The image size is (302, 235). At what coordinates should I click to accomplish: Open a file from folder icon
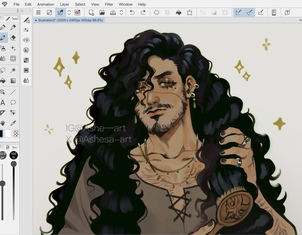coord(102,13)
